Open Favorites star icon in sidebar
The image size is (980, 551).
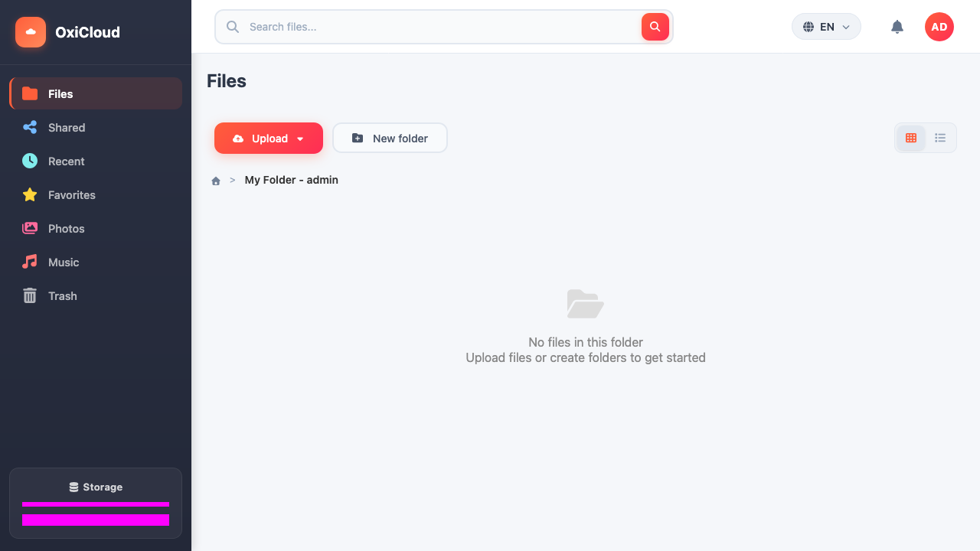click(x=30, y=195)
